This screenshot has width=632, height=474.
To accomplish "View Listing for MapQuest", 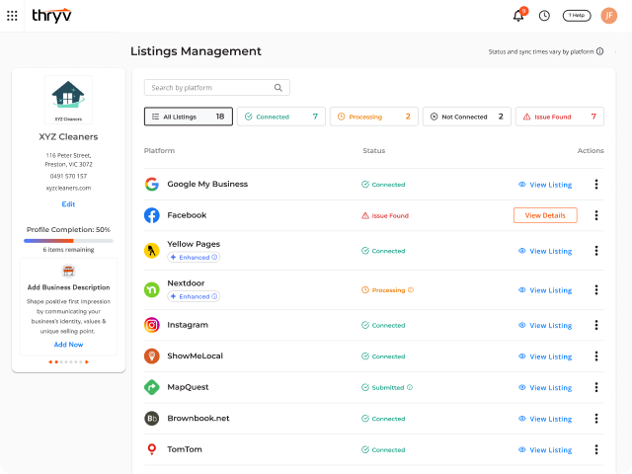I will pyautogui.click(x=545, y=388).
